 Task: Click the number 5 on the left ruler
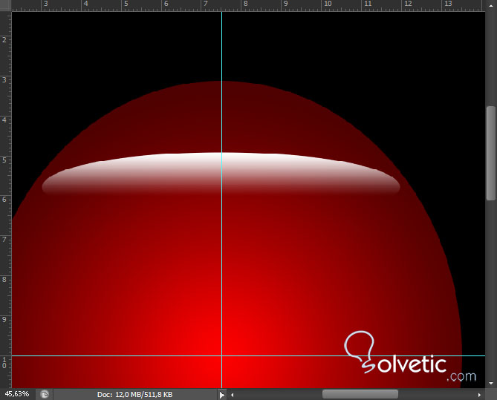click(4, 160)
